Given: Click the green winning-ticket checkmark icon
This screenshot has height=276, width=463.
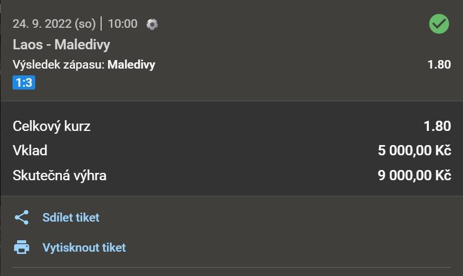Looking at the screenshot, I should point(439,24).
